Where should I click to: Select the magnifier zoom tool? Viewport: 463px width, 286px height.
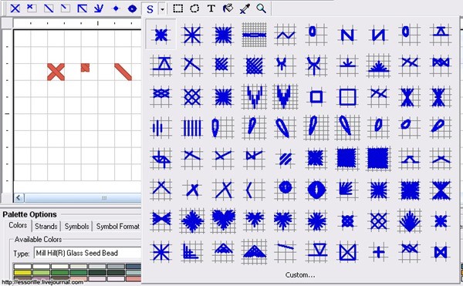(x=261, y=8)
